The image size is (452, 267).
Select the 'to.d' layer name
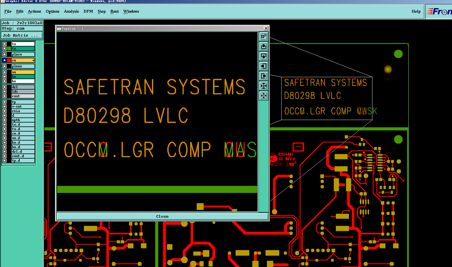coord(23,124)
